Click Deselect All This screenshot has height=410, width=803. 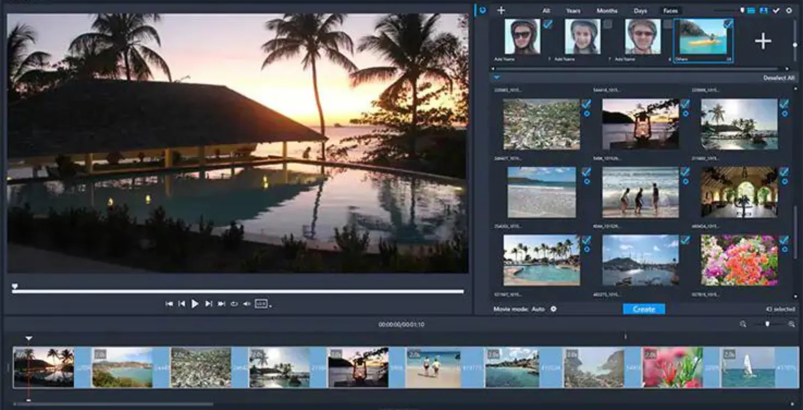(x=778, y=78)
